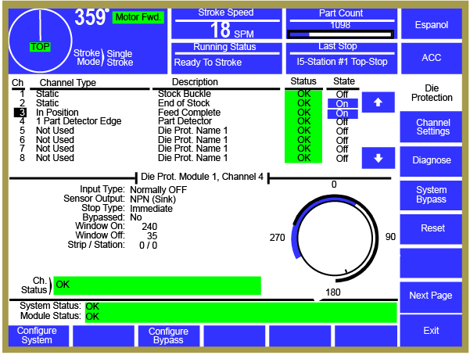The width and height of the screenshot is (470, 355).
Task: Toggle channel 3 state On
Action: (x=342, y=113)
